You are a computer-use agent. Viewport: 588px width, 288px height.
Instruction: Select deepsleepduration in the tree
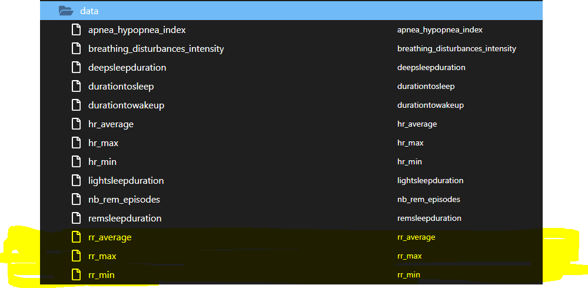pos(127,68)
